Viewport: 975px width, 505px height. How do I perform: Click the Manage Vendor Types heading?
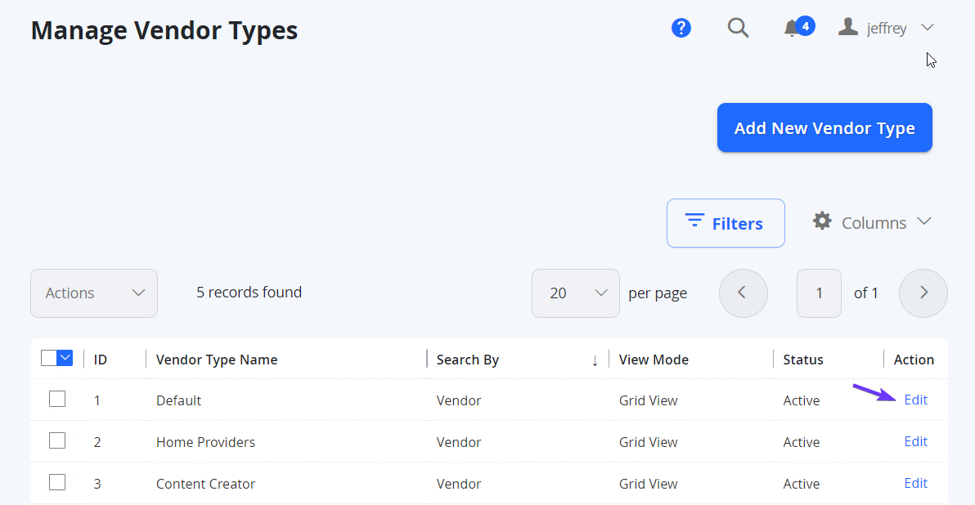[x=164, y=30]
